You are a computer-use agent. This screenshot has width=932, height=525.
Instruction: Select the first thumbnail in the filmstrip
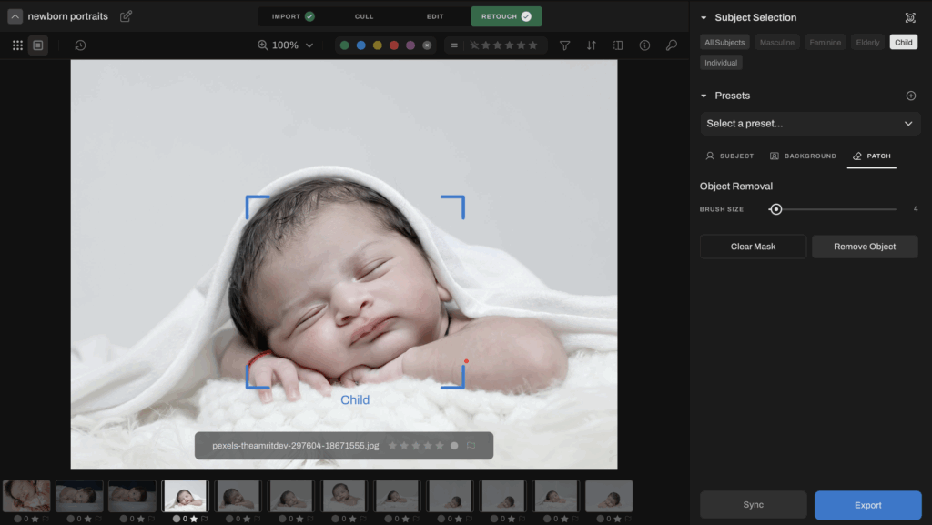pyautogui.click(x=26, y=495)
